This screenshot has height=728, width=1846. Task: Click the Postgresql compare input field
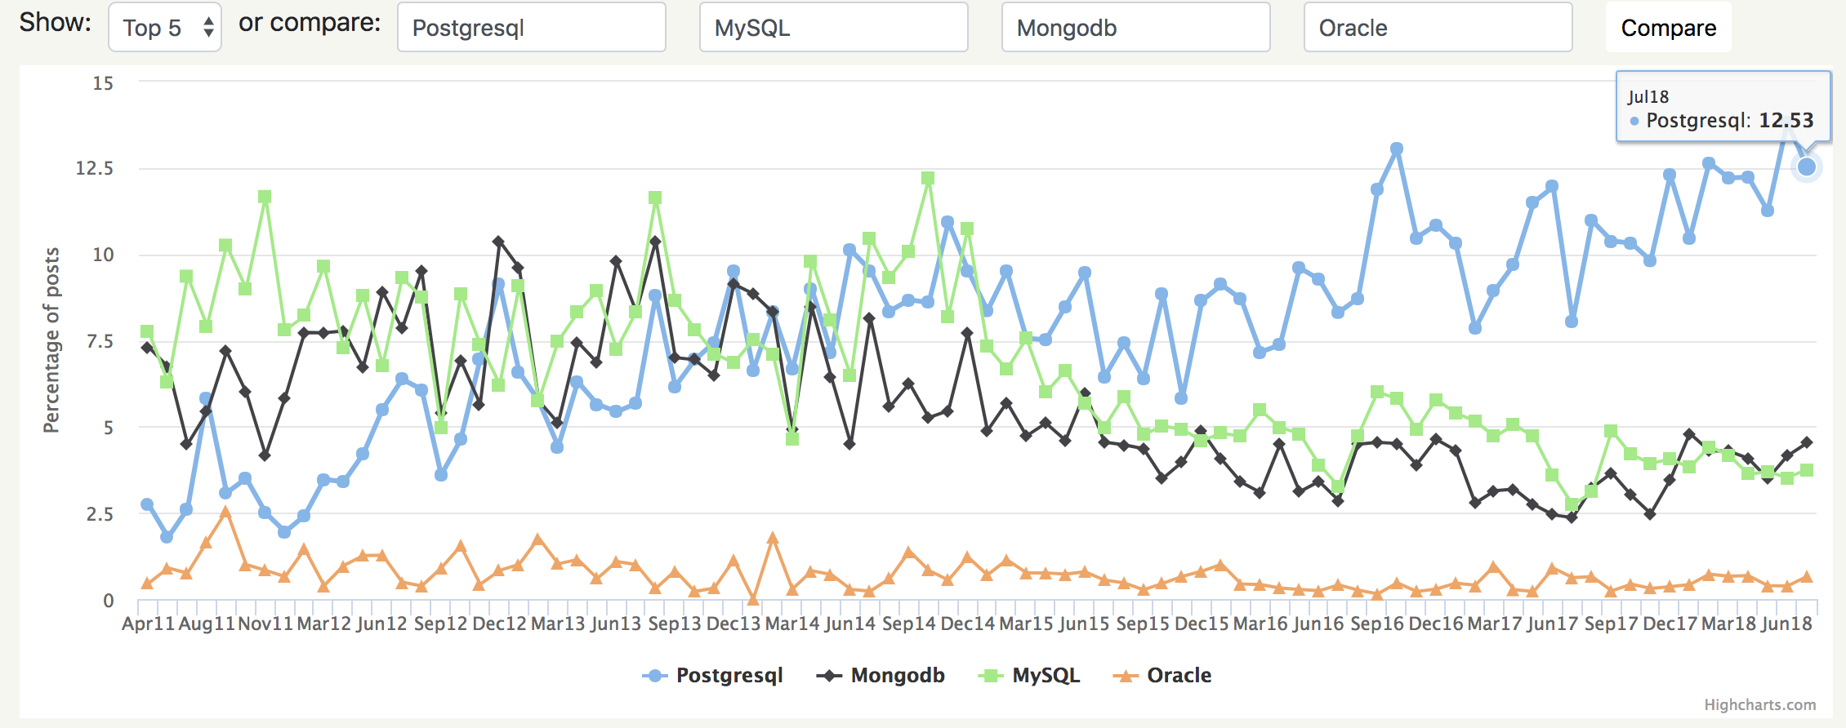click(x=531, y=28)
